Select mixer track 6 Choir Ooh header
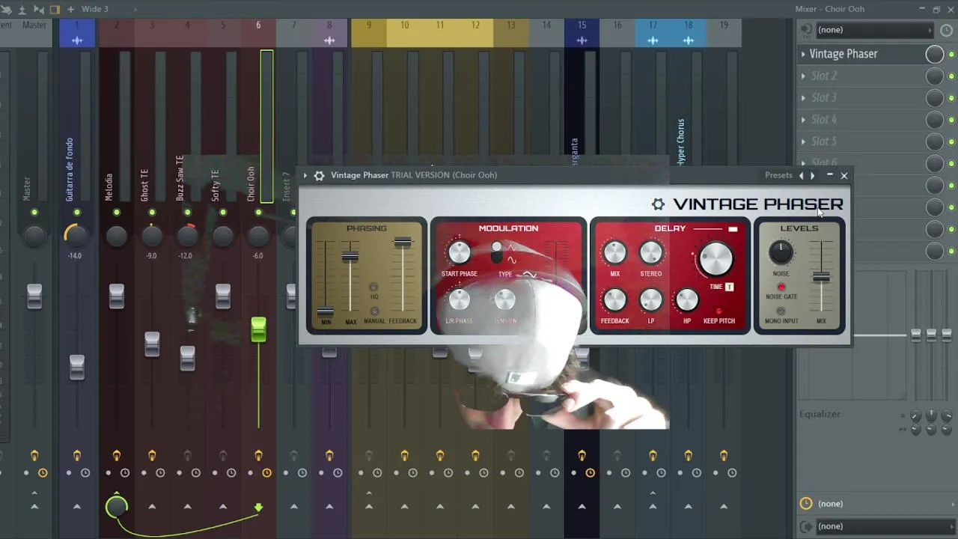Image resolution: width=958 pixels, height=539 pixels. pyautogui.click(x=258, y=34)
